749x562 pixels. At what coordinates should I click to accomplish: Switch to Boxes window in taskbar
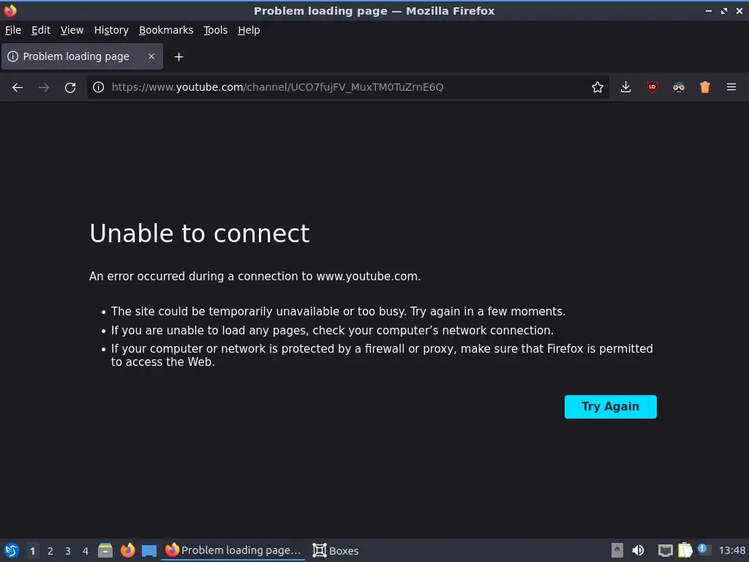(335, 550)
